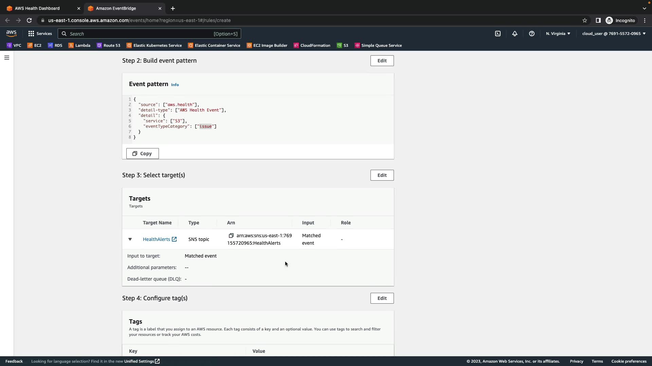Open the left hamburger navigation menu
The width and height of the screenshot is (652, 366).
pos(7,58)
